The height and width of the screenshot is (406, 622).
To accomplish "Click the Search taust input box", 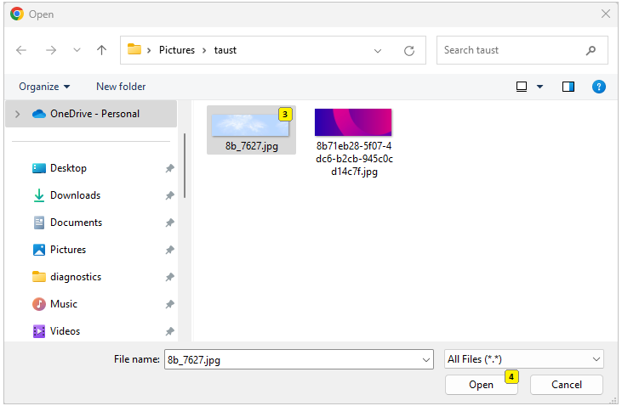I will click(511, 50).
